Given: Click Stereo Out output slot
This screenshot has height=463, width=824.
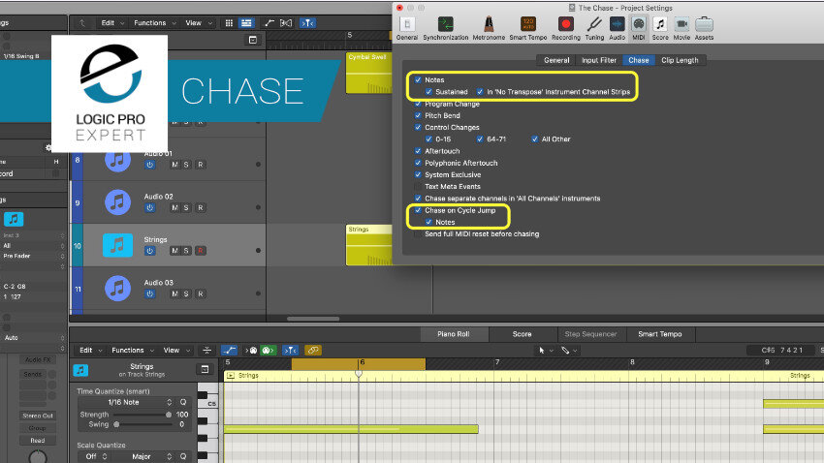Looking at the screenshot, I should tap(37, 416).
